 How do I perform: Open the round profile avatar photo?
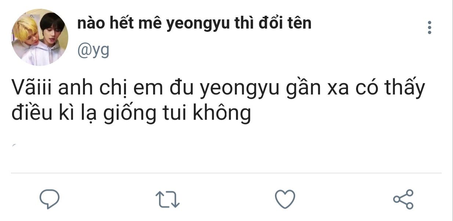[40, 37]
